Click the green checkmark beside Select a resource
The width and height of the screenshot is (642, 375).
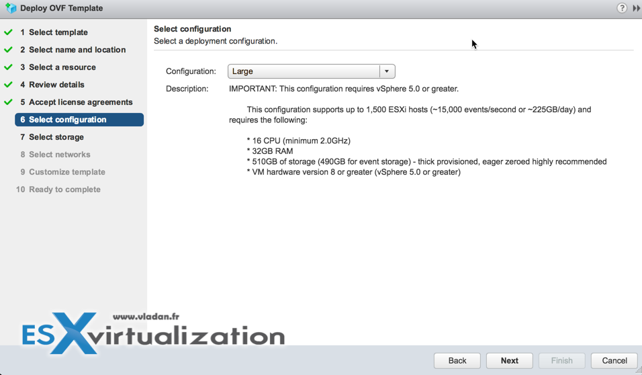[8, 67]
